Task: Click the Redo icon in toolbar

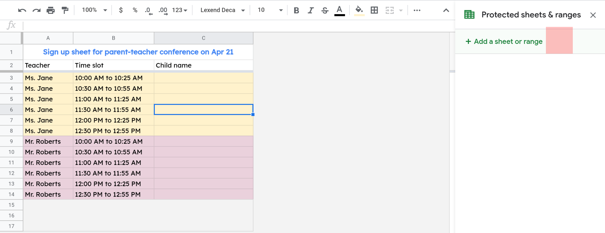Action: click(36, 10)
